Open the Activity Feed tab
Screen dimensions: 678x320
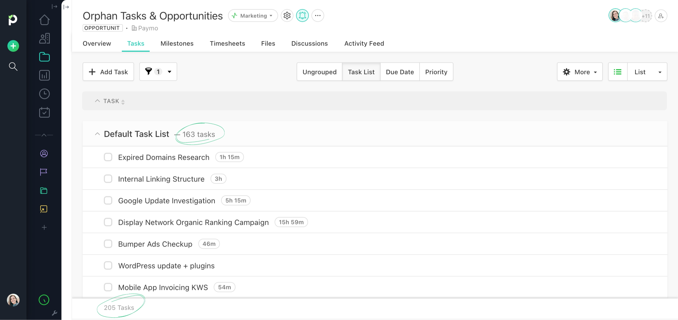[364, 43]
